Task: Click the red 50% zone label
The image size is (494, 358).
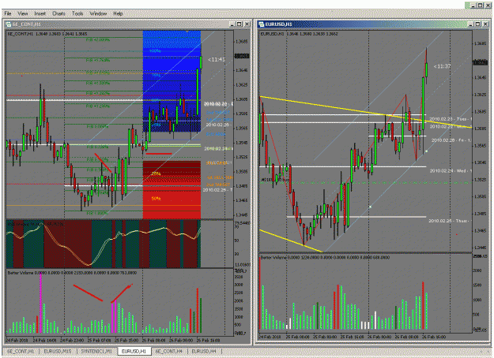Action: (156, 199)
